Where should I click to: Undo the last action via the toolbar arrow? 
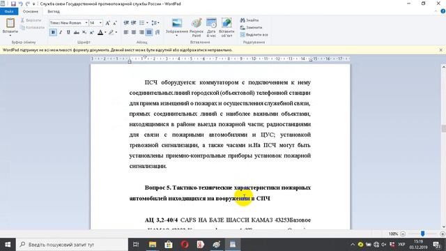click(20, 3)
